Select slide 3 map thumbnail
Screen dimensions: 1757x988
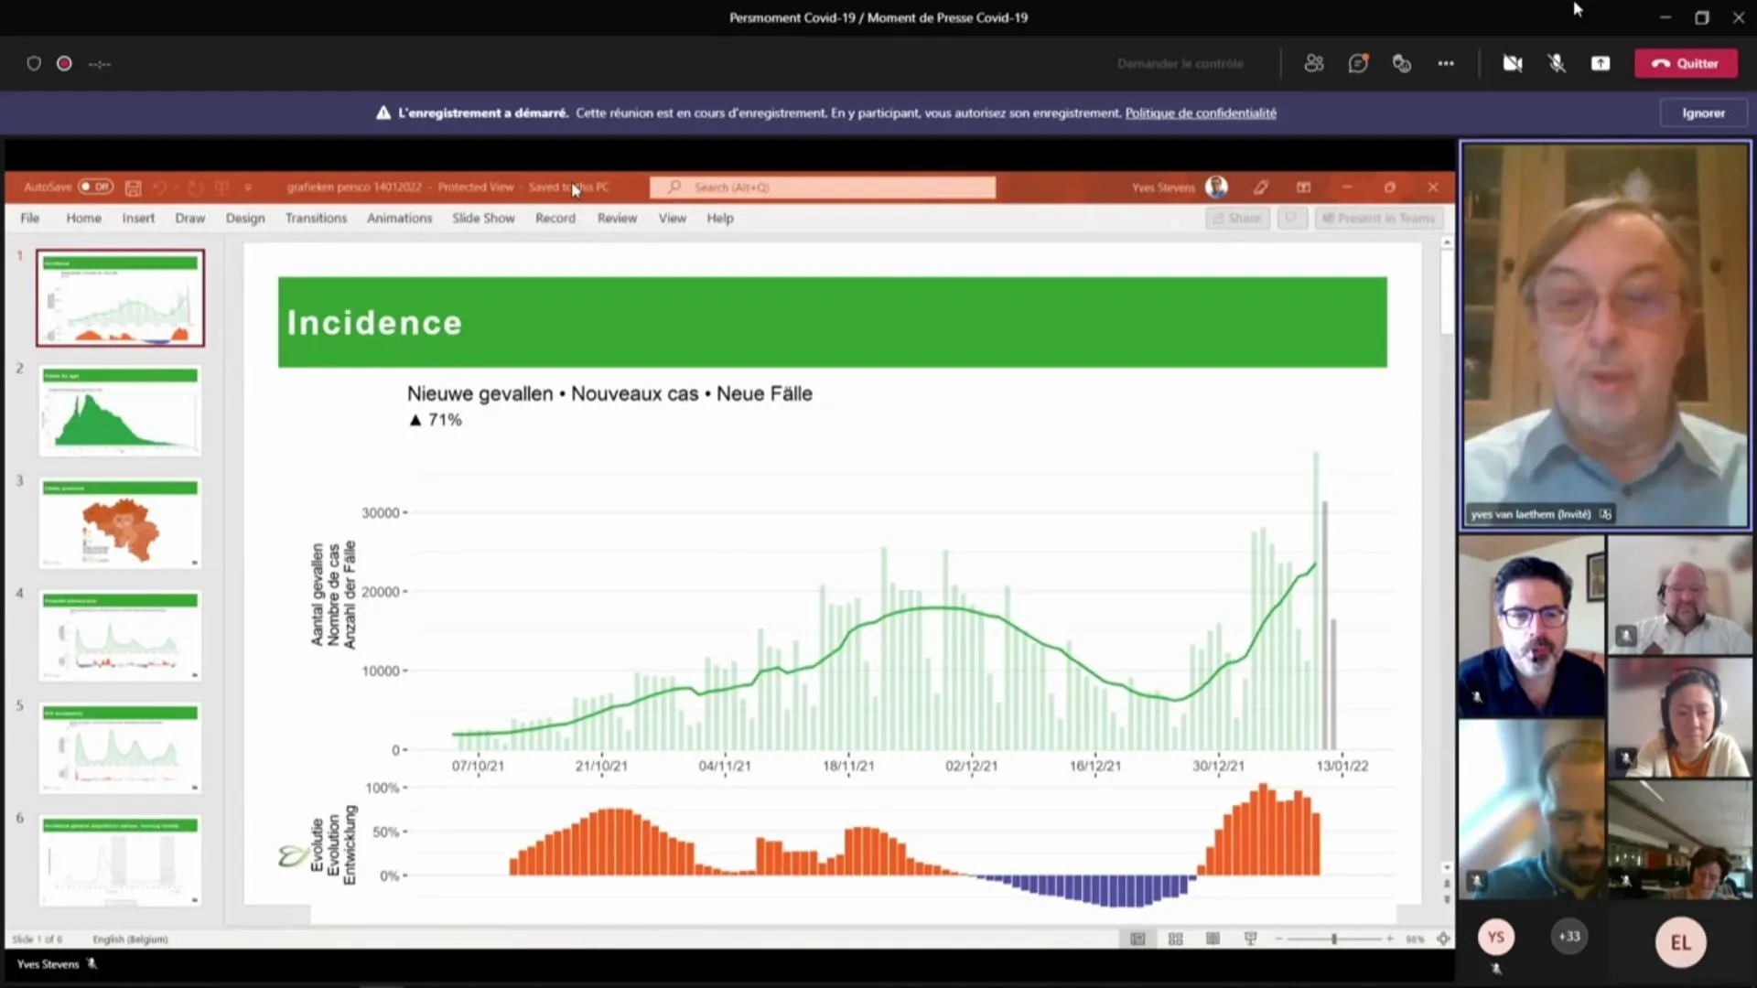tap(120, 522)
